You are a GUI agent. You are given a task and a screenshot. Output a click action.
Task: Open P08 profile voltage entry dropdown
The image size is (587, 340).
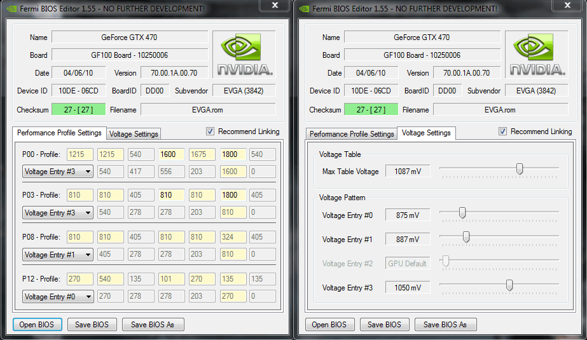pos(58,254)
